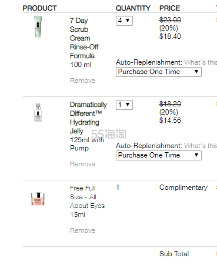Open the All About Eyes product thumbnail
Image resolution: width=217 pixels, height=268 pixels.
[x=38, y=199]
